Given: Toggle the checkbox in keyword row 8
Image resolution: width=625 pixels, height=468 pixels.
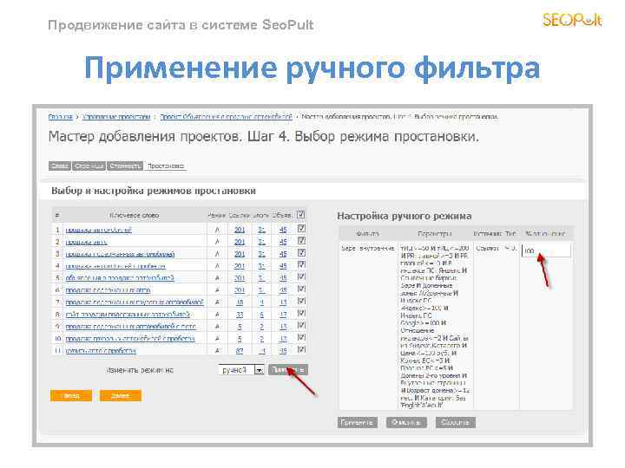Looking at the screenshot, I should pos(301,313).
